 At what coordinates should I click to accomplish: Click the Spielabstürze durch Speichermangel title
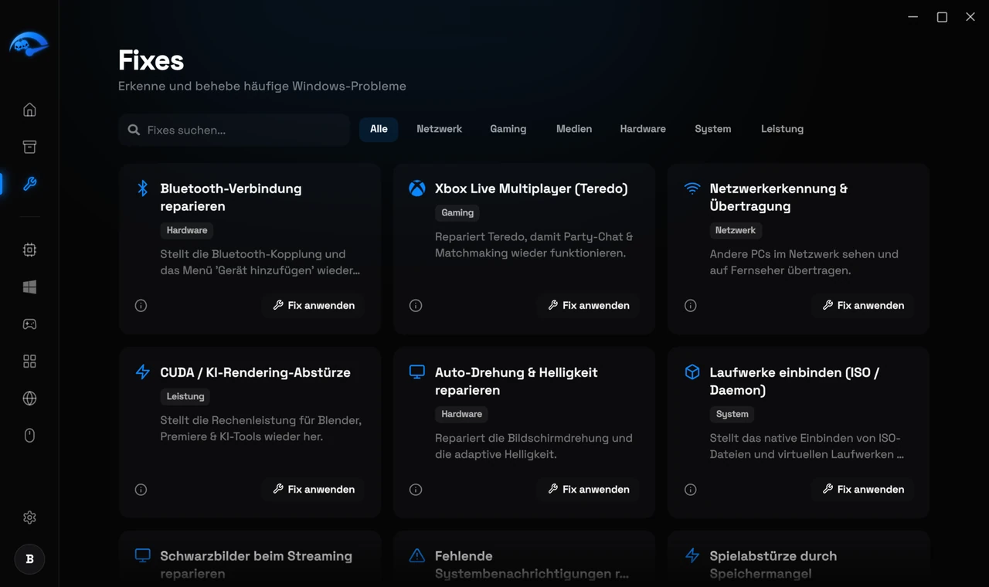773,565
